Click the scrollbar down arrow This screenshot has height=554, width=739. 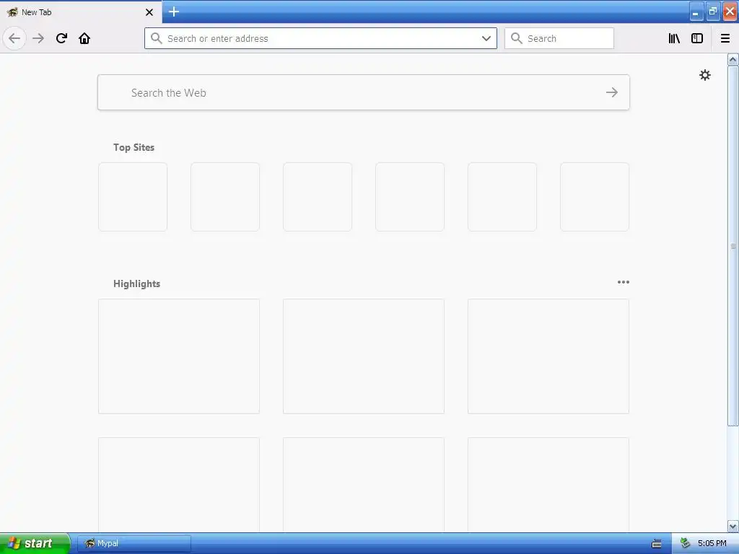(733, 526)
